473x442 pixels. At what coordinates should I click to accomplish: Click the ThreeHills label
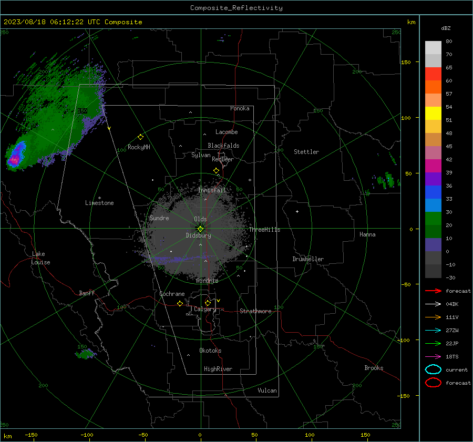(x=264, y=230)
